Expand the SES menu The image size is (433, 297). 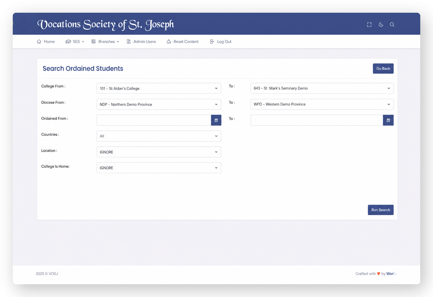(75, 42)
